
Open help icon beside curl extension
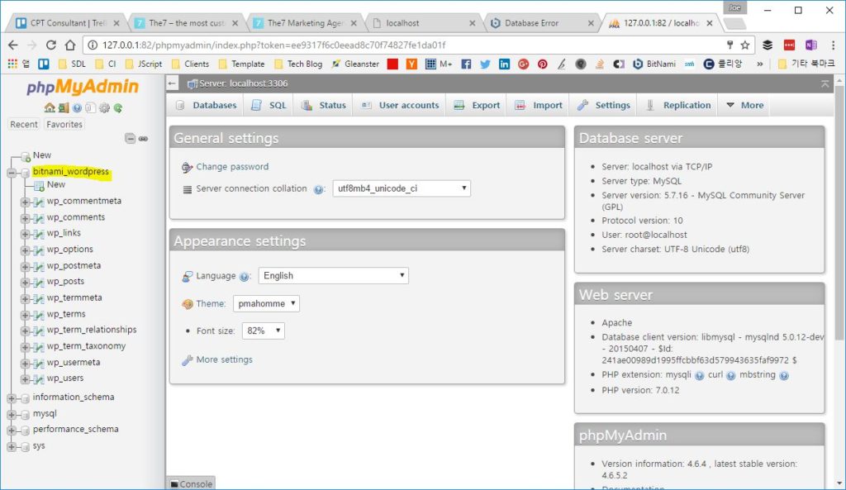coord(730,376)
